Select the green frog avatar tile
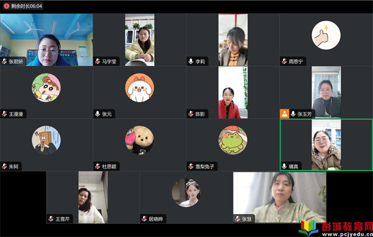 click(x=233, y=140)
